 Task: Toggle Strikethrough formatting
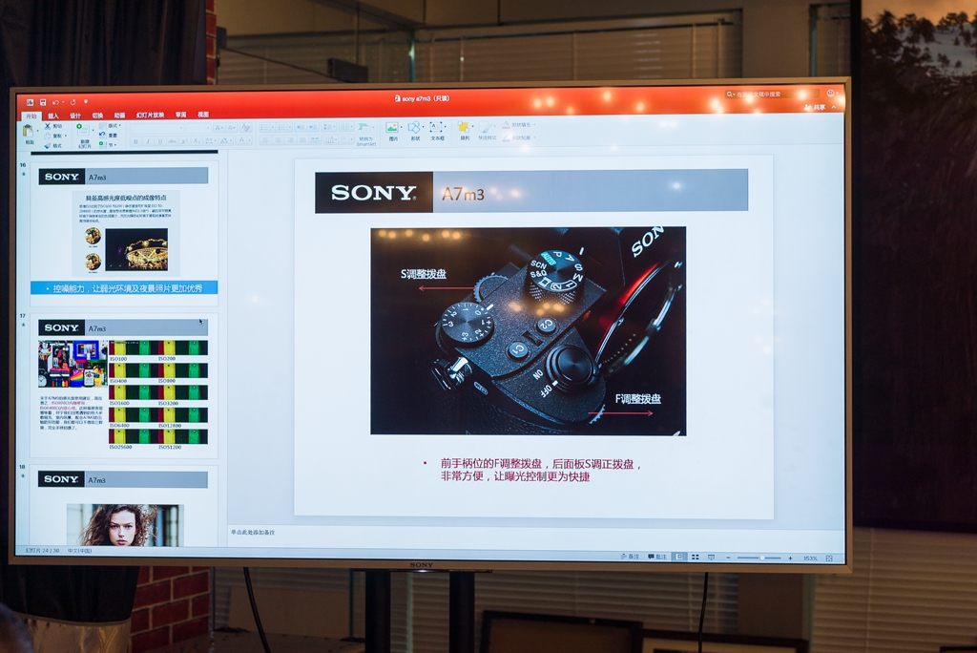[x=173, y=141]
